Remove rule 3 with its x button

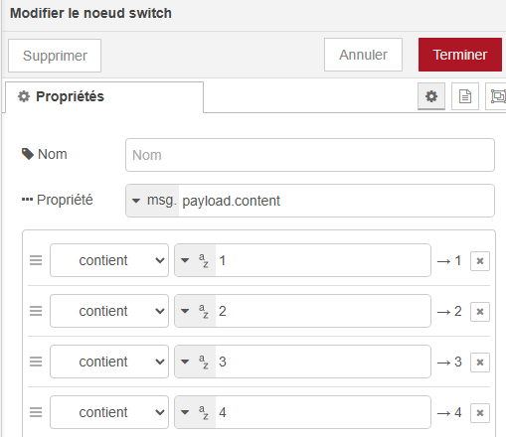coord(480,363)
